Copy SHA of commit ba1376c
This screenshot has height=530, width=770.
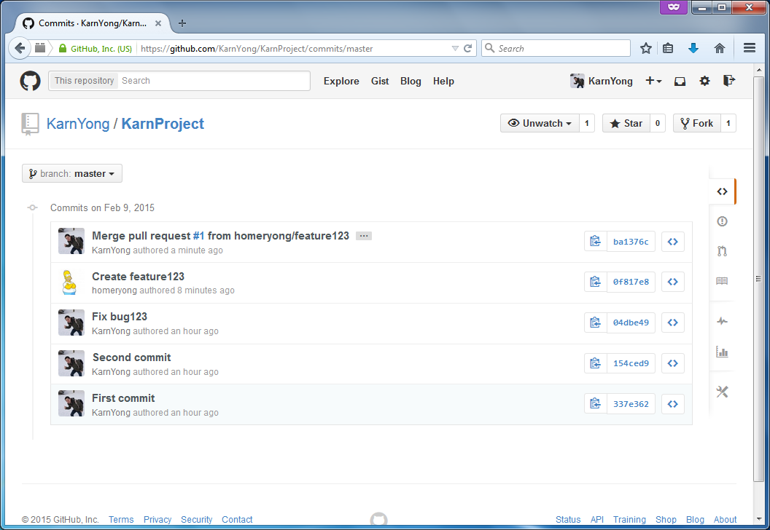point(596,242)
